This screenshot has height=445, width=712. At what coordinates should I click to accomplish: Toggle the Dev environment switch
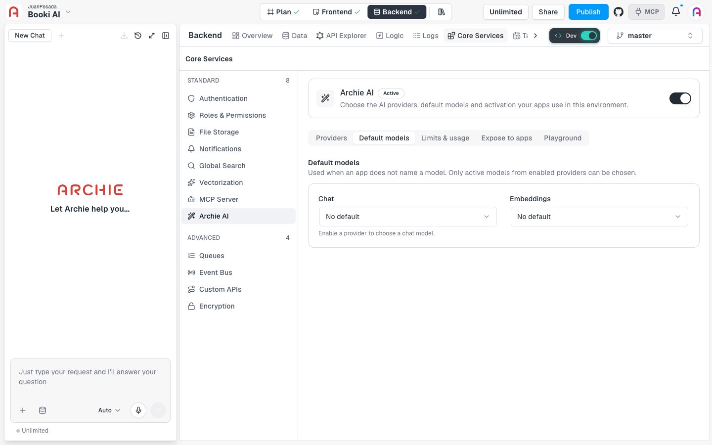(589, 36)
